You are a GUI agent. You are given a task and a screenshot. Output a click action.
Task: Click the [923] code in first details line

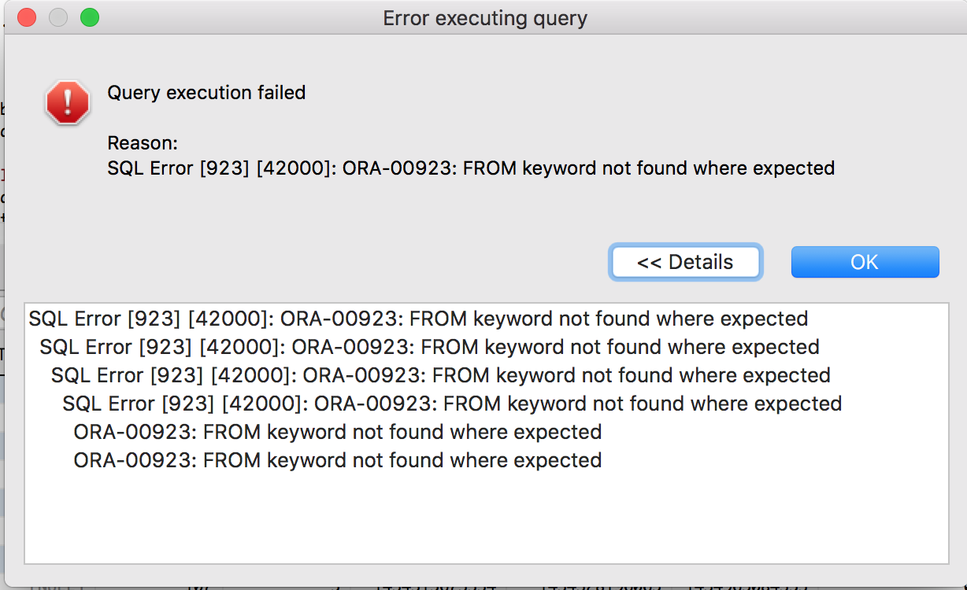pos(157,319)
